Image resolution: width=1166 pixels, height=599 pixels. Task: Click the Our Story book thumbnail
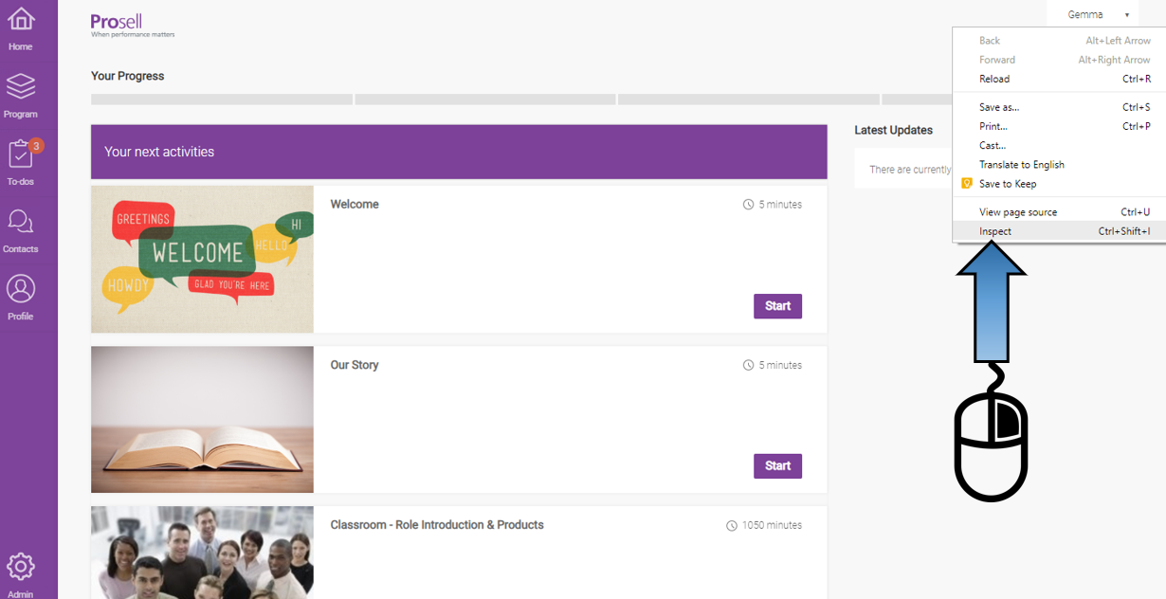(201, 419)
